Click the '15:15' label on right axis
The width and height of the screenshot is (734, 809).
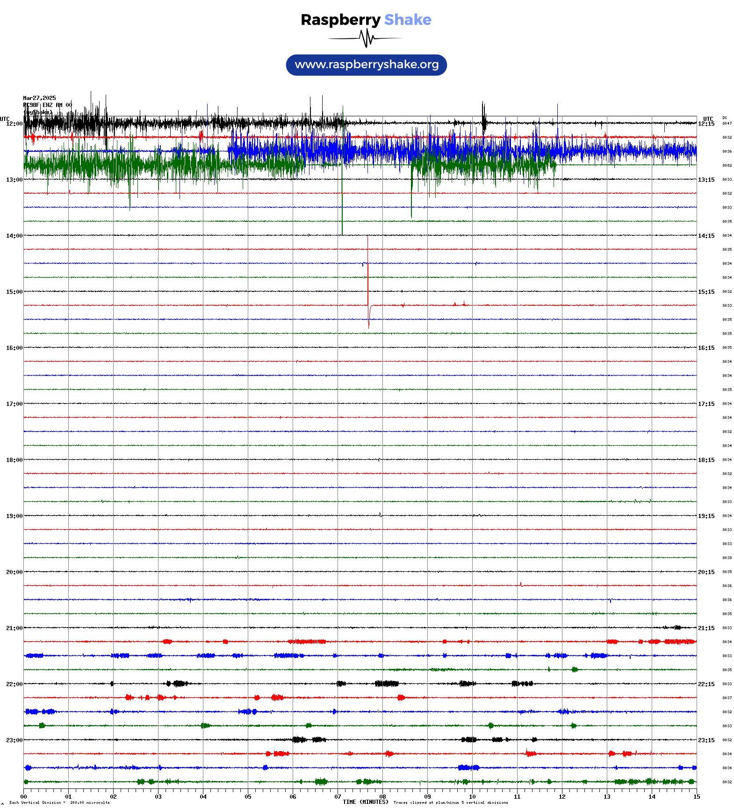tap(706, 292)
